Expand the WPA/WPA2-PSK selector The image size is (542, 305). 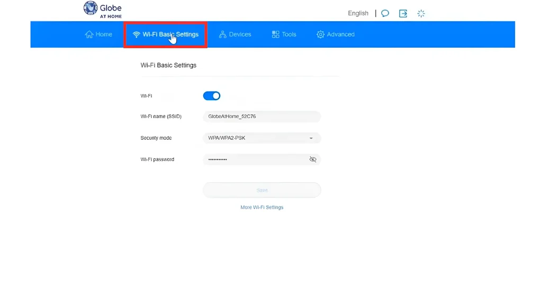pyautogui.click(x=311, y=138)
